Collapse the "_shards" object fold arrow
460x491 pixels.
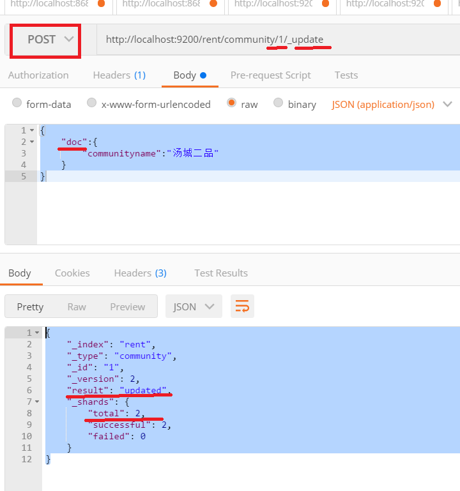tap(37, 402)
